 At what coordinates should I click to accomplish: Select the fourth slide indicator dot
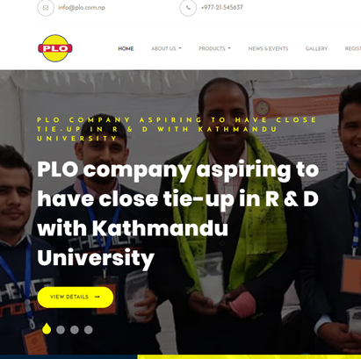(x=89, y=330)
